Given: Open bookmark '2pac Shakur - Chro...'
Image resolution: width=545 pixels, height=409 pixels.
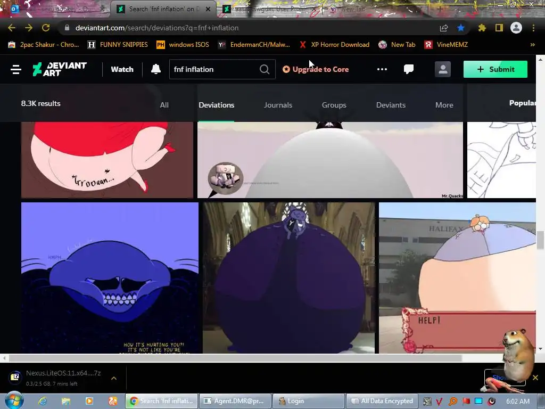Looking at the screenshot, I should point(44,45).
